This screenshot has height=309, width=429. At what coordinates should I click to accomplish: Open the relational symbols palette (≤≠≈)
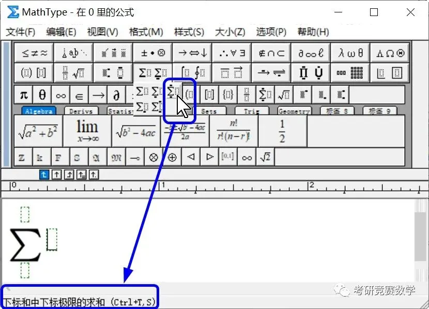[34, 53]
